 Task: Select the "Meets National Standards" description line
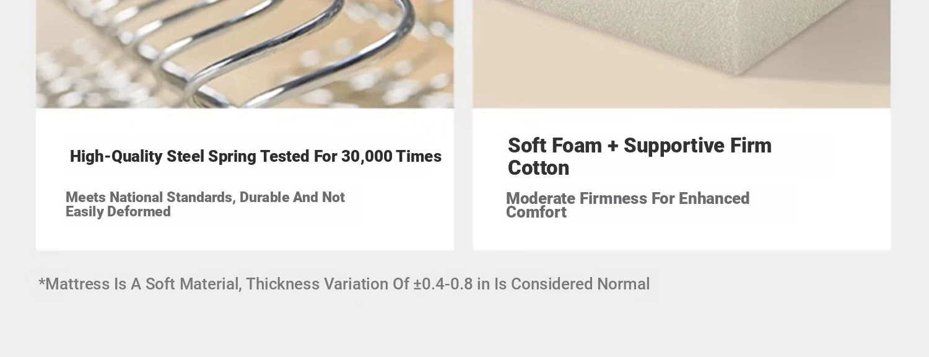tap(205, 198)
